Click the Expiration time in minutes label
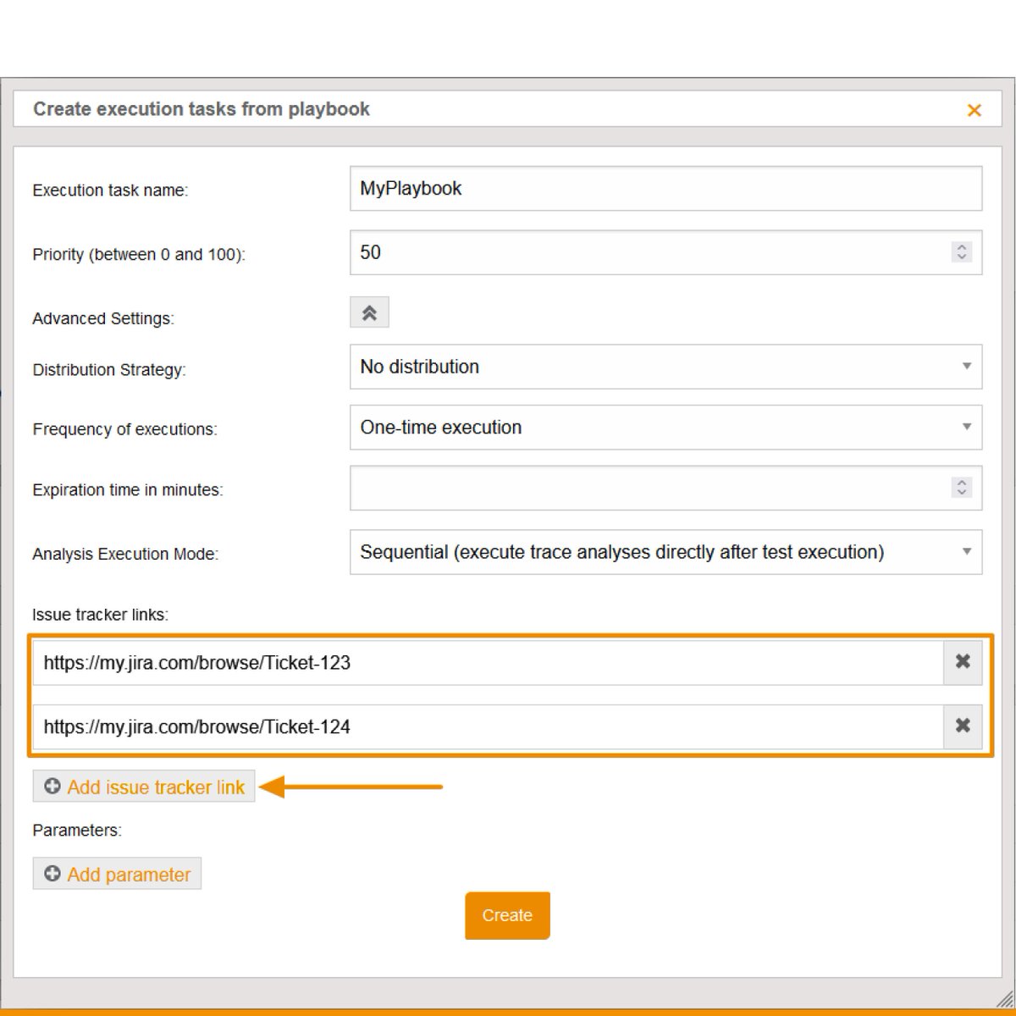Image resolution: width=1016 pixels, height=1016 pixels. (128, 490)
